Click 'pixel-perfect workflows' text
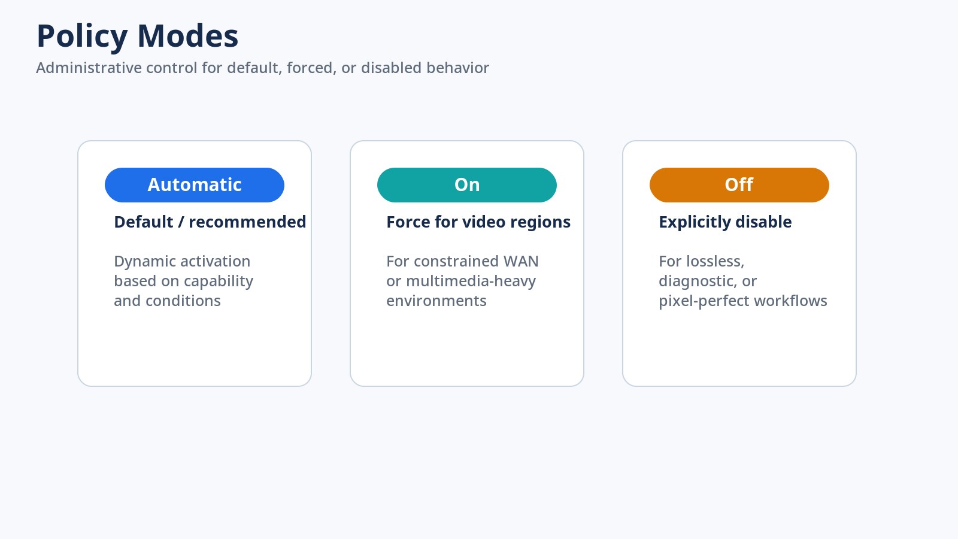Screen dimensions: 958x539 pyautogui.click(x=743, y=301)
